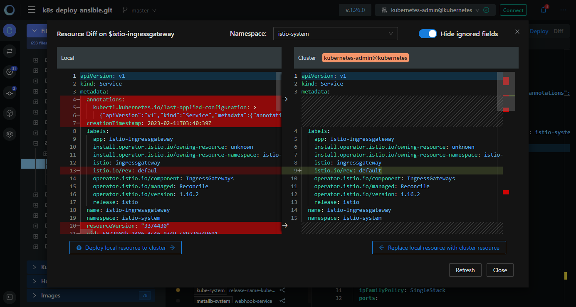Viewport: 576px width, 307px height.
Task: Open the file explorer sidebar icon
Action: (10, 30)
